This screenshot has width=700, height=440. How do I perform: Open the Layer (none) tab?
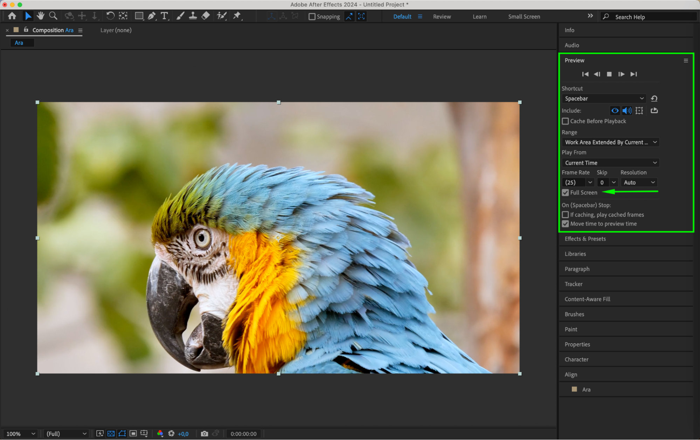click(x=116, y=30)
